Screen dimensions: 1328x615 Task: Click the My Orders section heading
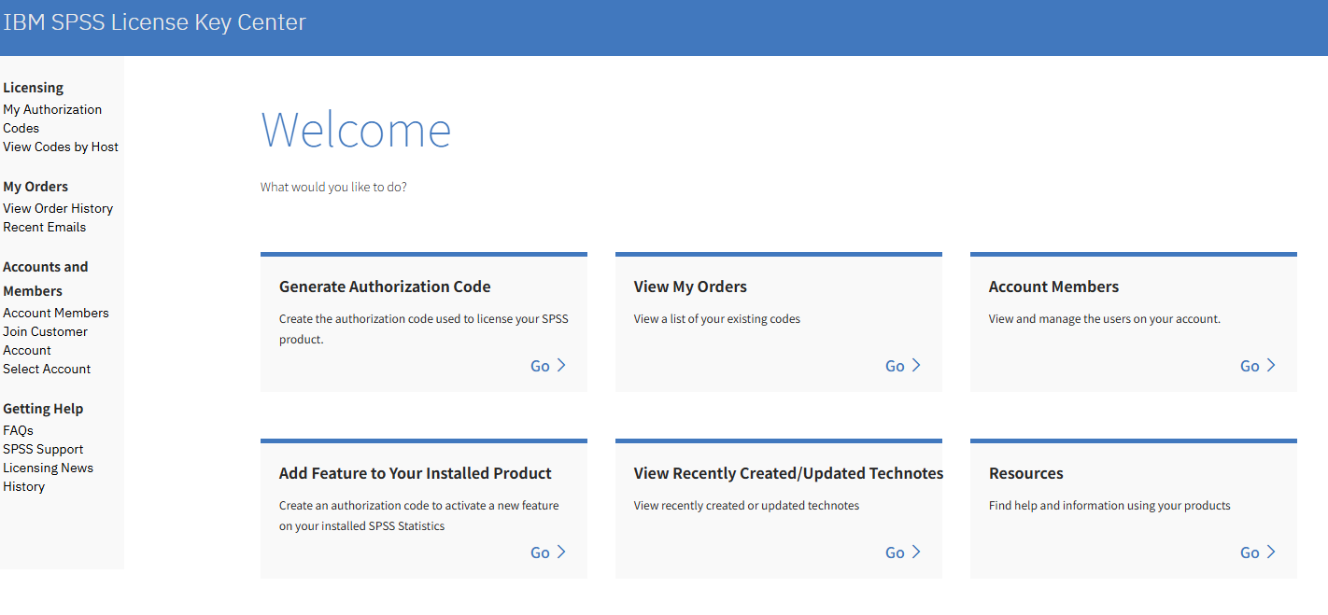[x=35, y=187]
